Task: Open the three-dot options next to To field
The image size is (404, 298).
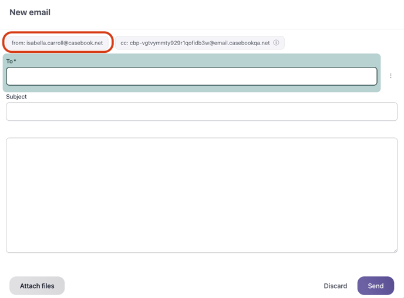Action: tap(390, 76)
